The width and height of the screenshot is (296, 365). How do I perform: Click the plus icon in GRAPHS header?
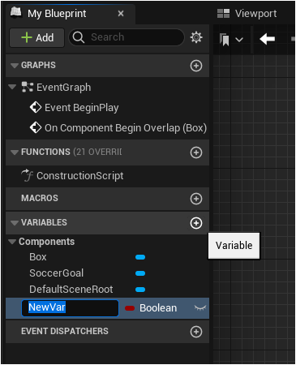pyautogui.click(x=196, y=66)
